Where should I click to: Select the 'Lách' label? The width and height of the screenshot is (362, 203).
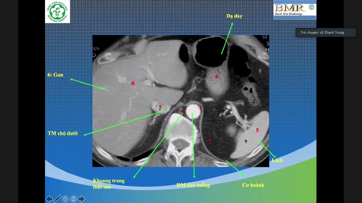click(x=277, y=160)
